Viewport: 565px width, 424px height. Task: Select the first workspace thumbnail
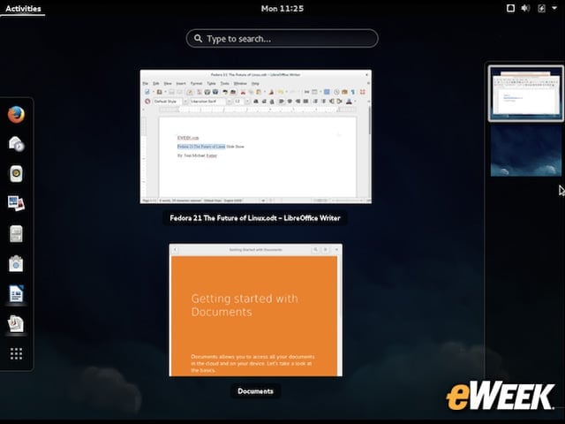(526, 94)
